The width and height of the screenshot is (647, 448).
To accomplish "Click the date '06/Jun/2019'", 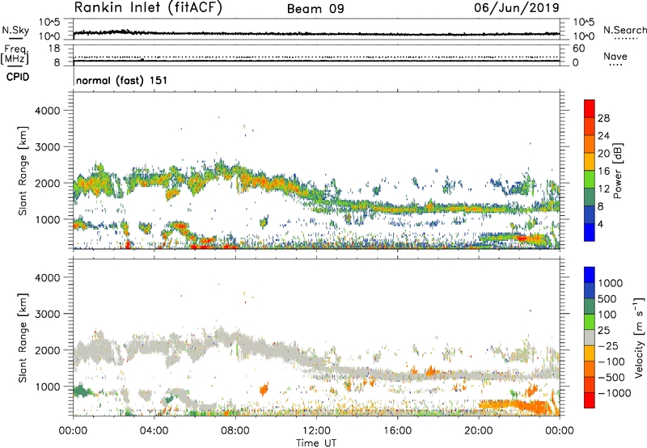I will pos(517,7).
